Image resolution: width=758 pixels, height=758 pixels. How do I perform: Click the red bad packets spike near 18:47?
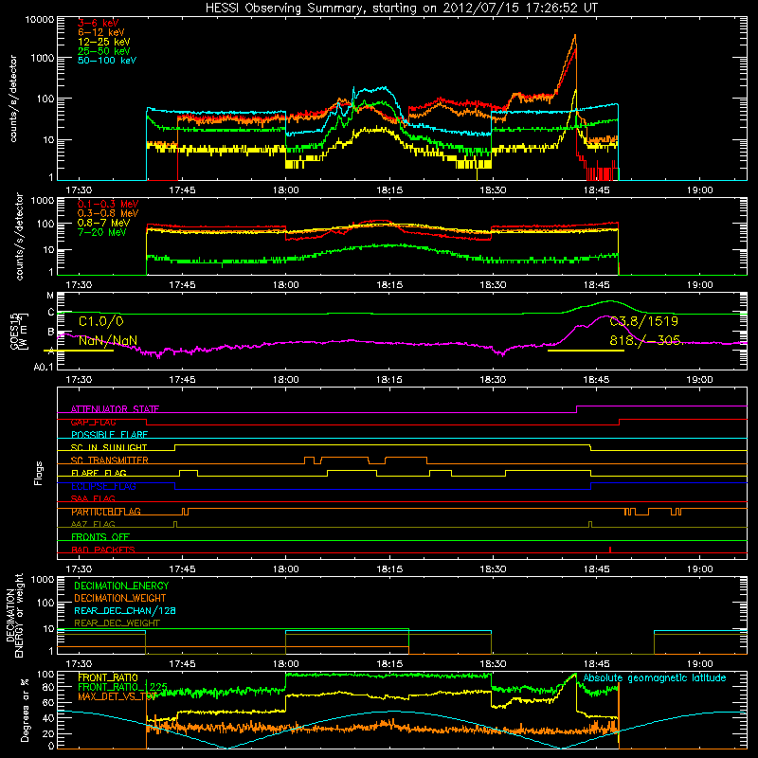point(610,550)
